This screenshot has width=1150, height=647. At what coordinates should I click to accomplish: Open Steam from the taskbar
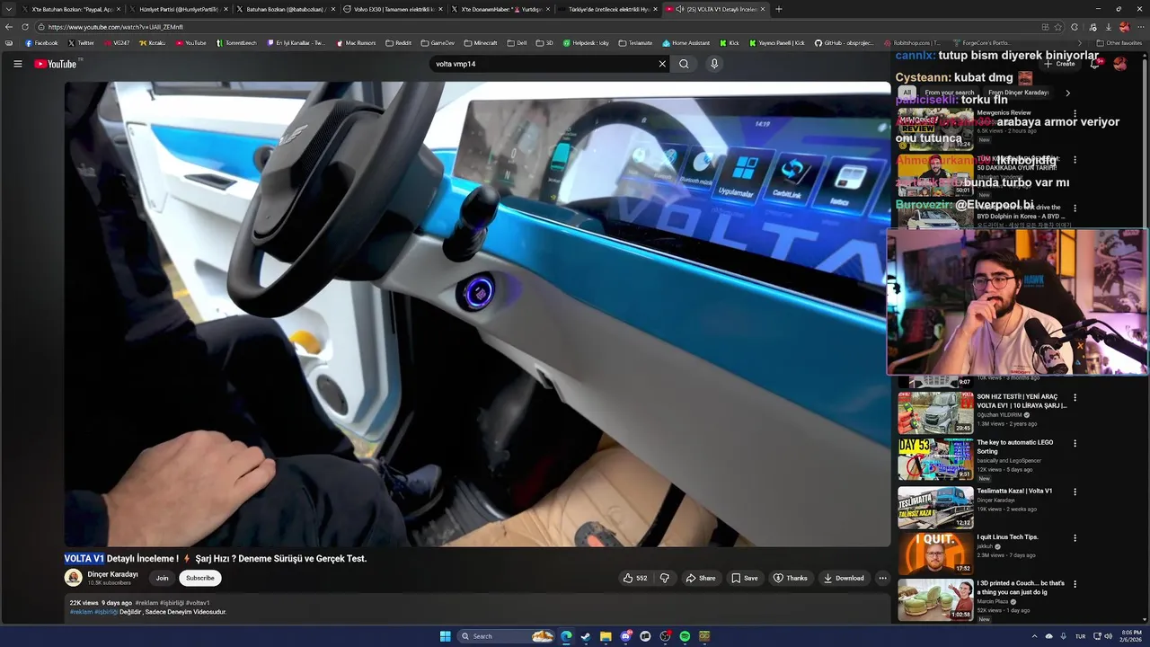[586, 636]
